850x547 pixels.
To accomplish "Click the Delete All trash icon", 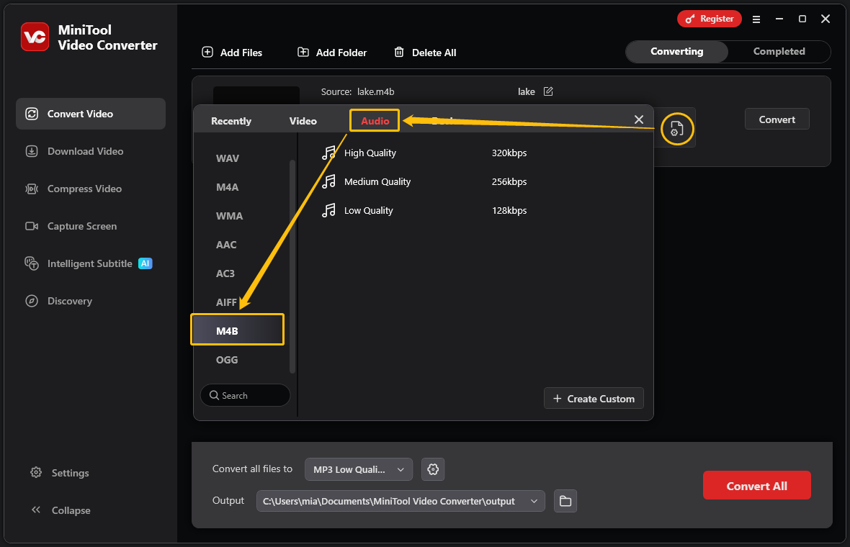I will pyautogui.click(x=399, y=52).
